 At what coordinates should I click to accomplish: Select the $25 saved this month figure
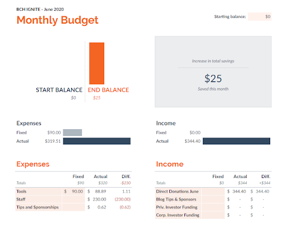(213, 79)
